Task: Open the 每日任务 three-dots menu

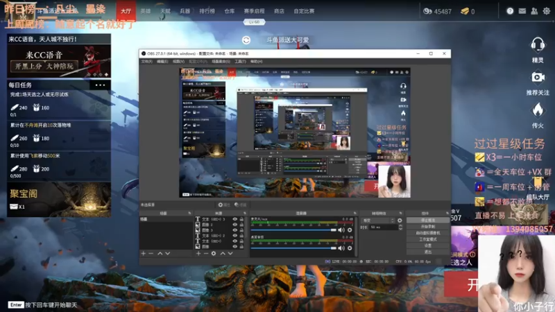Action: coord(100,85)
